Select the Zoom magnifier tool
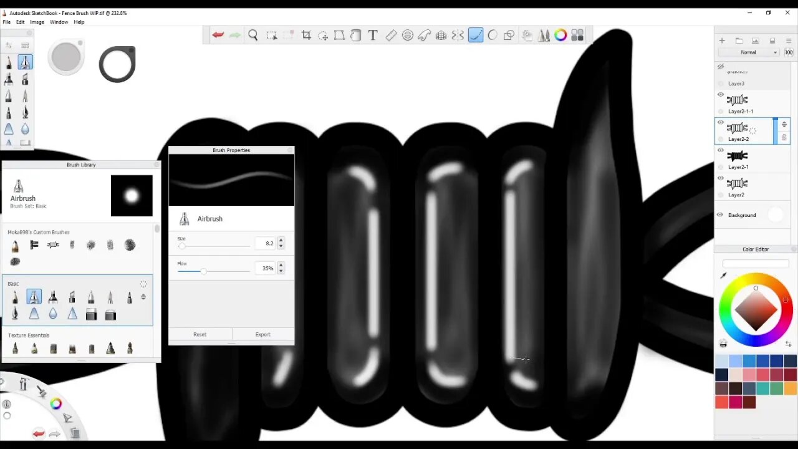Viewport: 798px width, 449px height. pyautogui.click(x=253, y=36)
